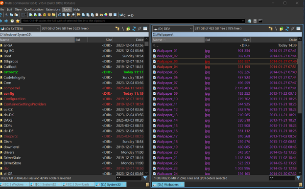305x189 pixels.
Task: Click the left panel filter input field
Action: click(129, 178)
